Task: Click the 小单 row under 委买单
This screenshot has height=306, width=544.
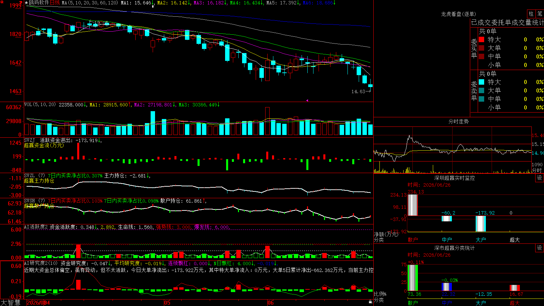Action: pos(511,65)
